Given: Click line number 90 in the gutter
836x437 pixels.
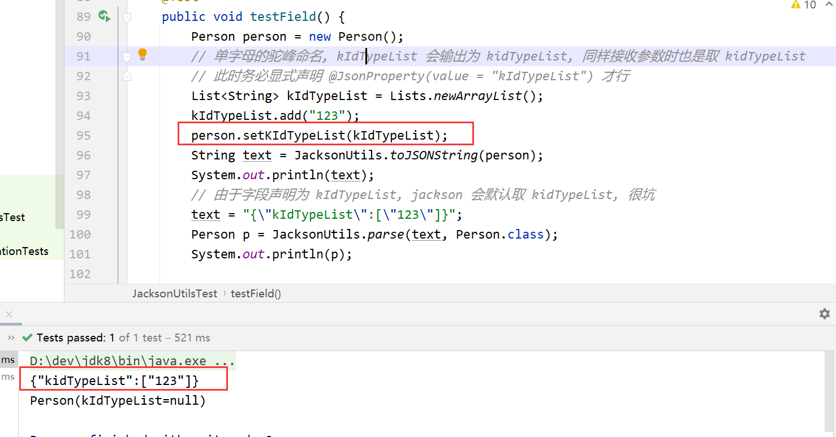Looking at the screenshot, I should click(x=84, y=36).
